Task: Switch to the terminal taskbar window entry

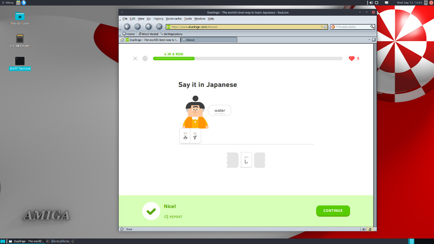Action: (x=60, y=241)
